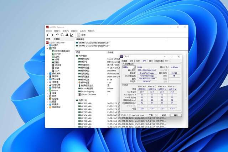The width and height of the screenshot is (228, 152).
Task: Click the 工具 button in CPU-Z
Action: (x=151, y=115)
